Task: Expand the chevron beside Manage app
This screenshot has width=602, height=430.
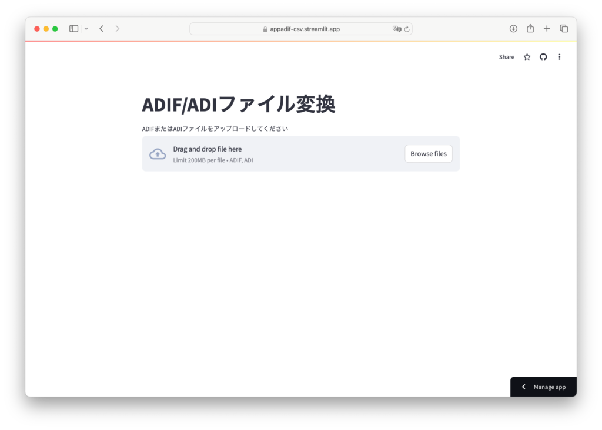Action: click(524, 387)
